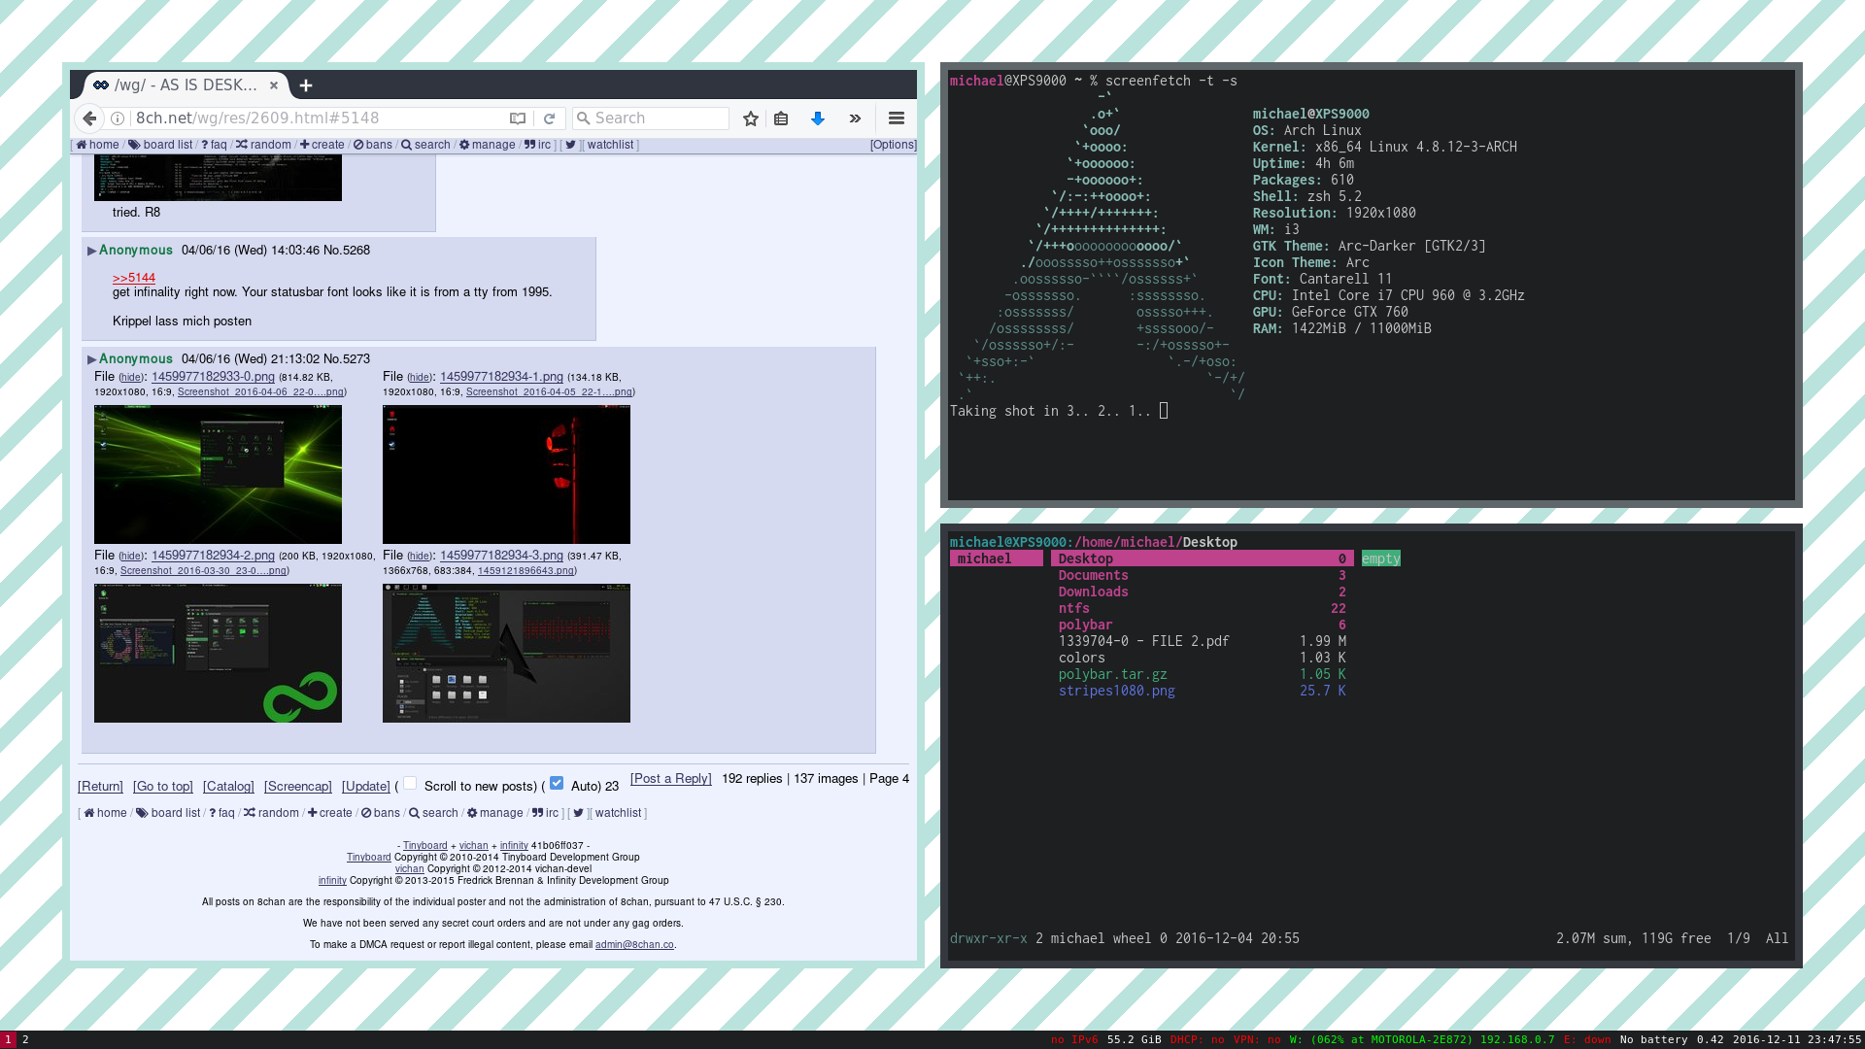
Task: Click footer manage gear icon
Action: click(x=472, y=813)
